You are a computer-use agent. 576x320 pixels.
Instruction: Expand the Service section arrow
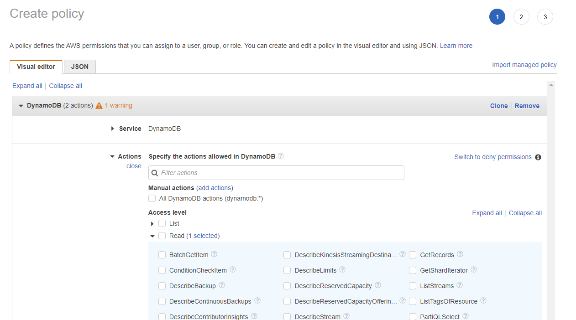[x=112, y=129]
